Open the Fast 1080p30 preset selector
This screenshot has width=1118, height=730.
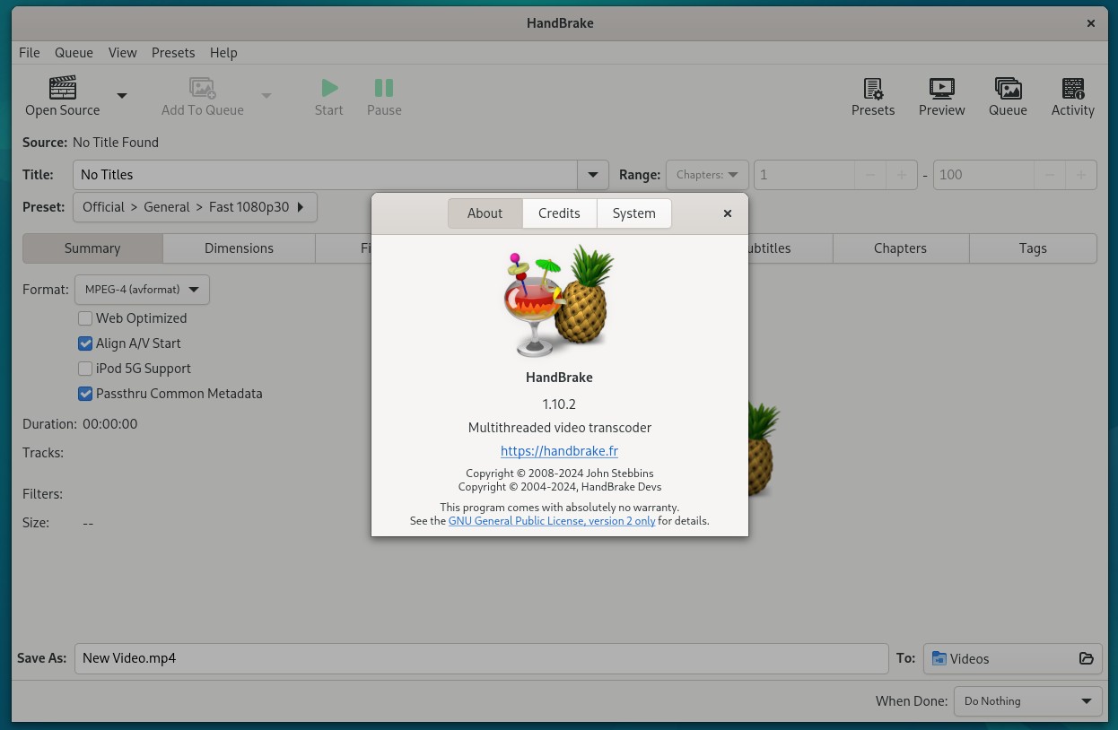(195, 207)
